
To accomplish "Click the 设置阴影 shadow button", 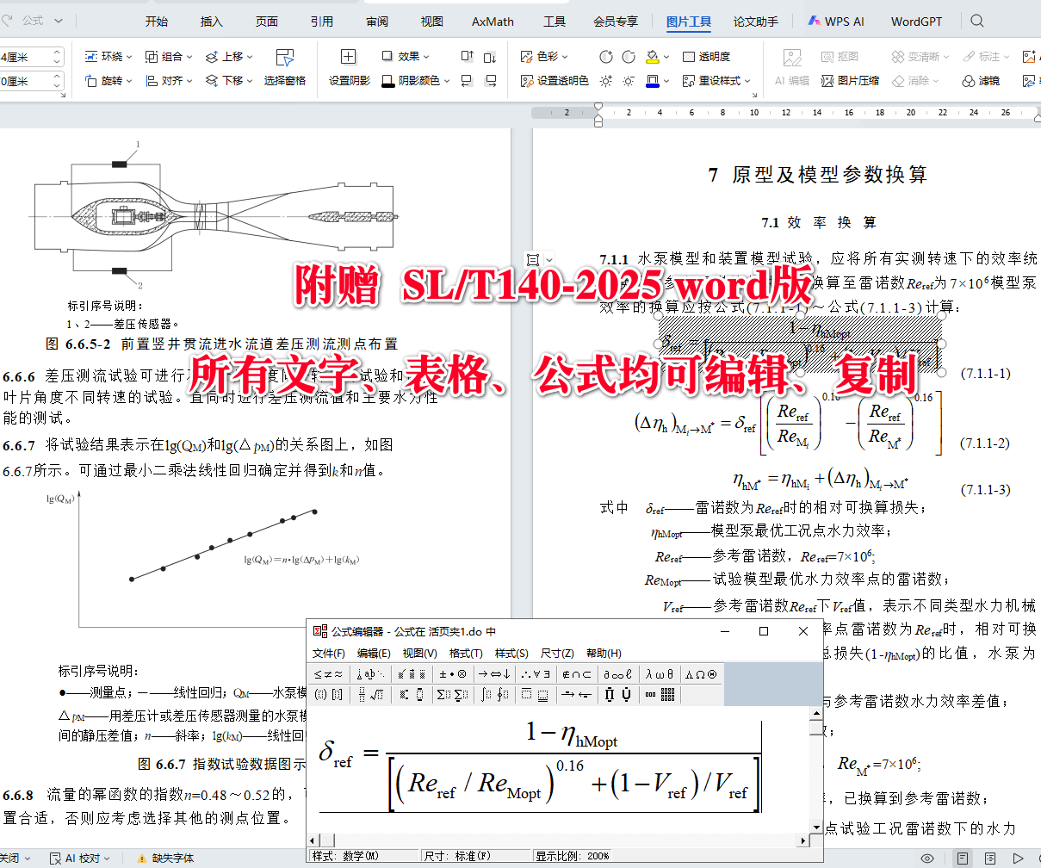I will click(349, 68).
